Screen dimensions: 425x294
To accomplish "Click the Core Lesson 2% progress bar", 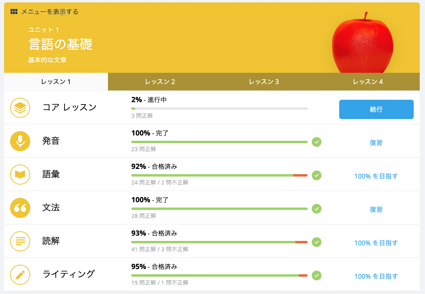I will [219, 109].
